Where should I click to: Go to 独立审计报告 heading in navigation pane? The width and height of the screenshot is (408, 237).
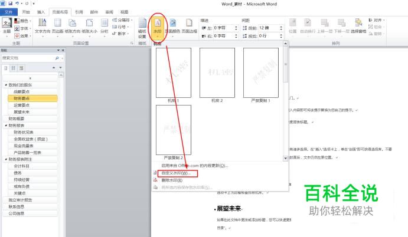click(30, 200)
